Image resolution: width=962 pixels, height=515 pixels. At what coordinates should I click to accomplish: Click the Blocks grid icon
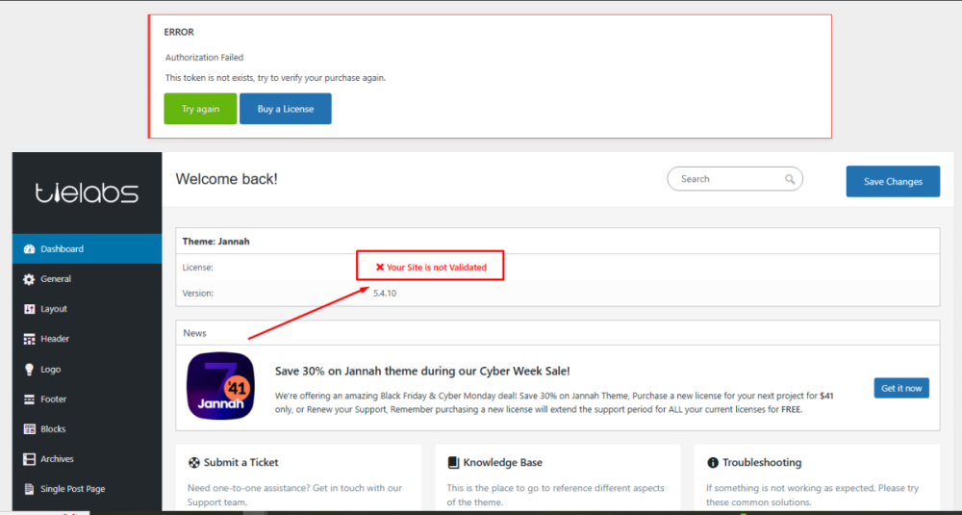pyautogui.click(x=29, y=429)
